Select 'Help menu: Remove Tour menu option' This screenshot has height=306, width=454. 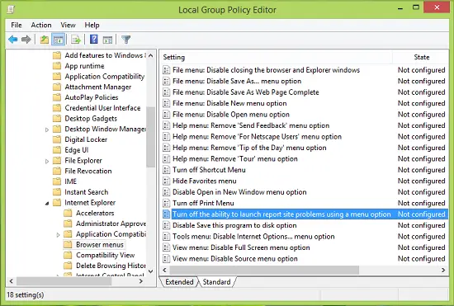coord(234,159)
